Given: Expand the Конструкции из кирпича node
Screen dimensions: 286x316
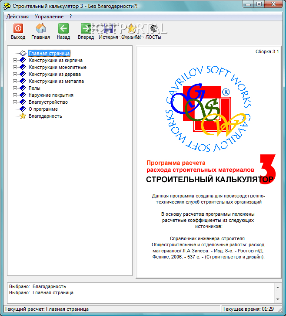Looking at the screenshot, I should tap(15, 60).
